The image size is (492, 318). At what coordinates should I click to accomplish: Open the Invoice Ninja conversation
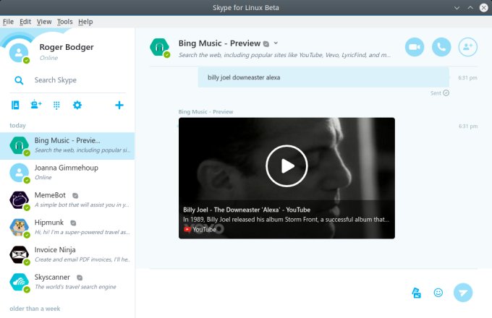point(67,254)
